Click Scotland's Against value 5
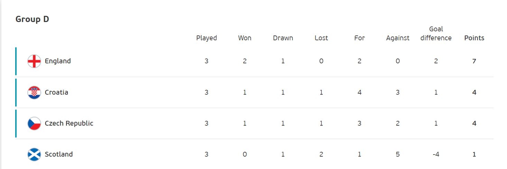 398,154
